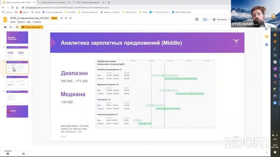Close the Системный аналитик browser tab

pyautogui.click(x=69, y=3)
